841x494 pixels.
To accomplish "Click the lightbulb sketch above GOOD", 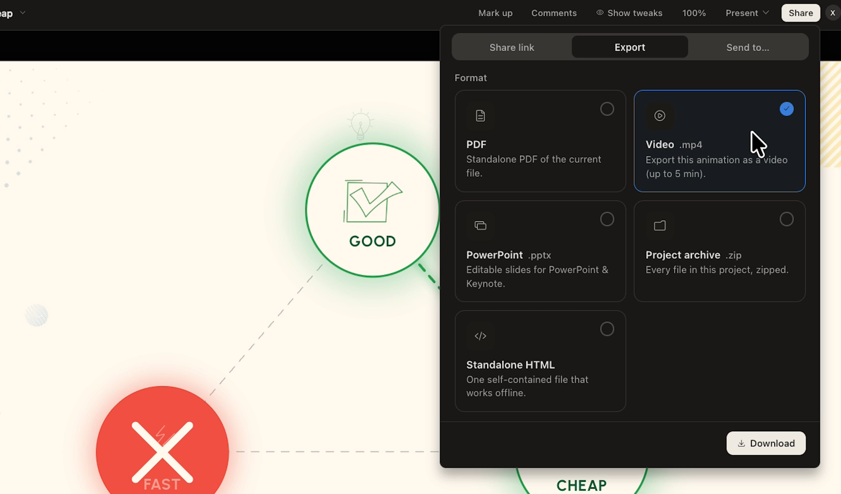I will [361, 124].
